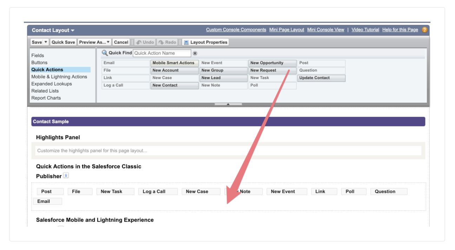Viewport: 455px width, 250px height.
Task: Click the greyed New Event palette item
Action: click(224, 63)
